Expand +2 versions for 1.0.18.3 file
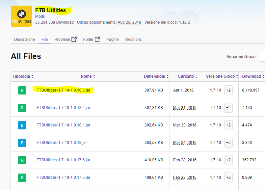The height and width of the screenshot is (190, 265). coord(228,90)
